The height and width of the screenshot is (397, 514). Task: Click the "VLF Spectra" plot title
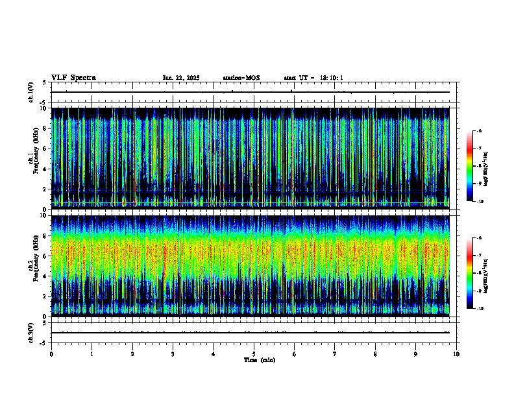pyautogui.click(x=73, y=78)
